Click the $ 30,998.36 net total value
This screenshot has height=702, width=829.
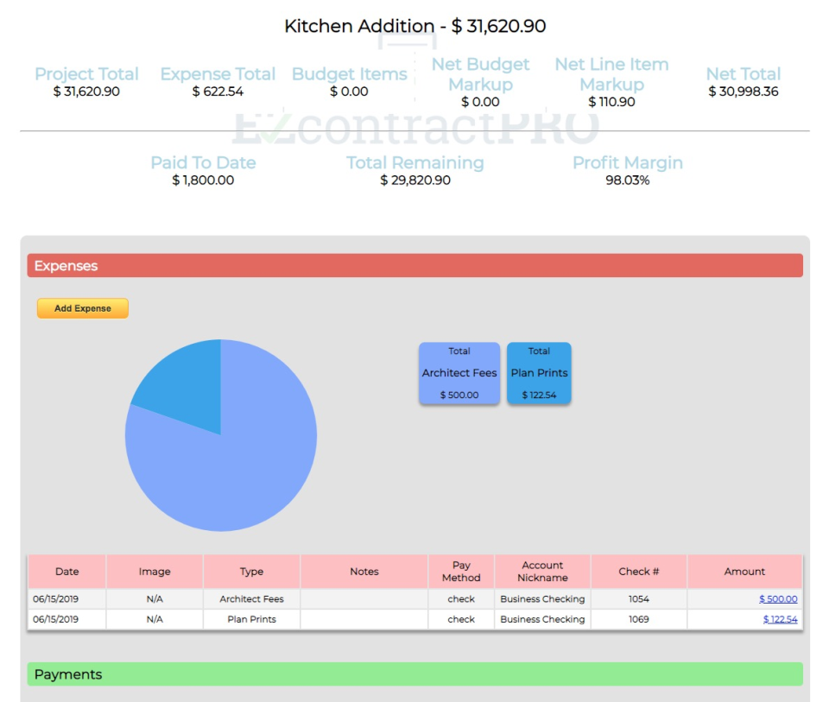[x=744, y=92]
